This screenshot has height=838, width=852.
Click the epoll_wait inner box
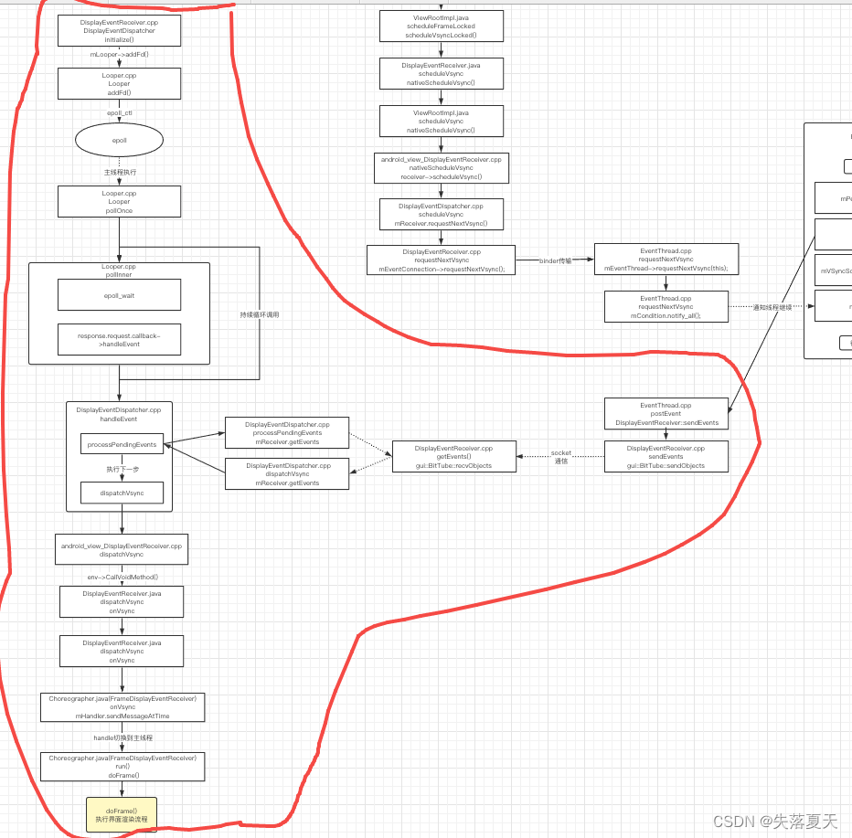[x=118, y=294]
